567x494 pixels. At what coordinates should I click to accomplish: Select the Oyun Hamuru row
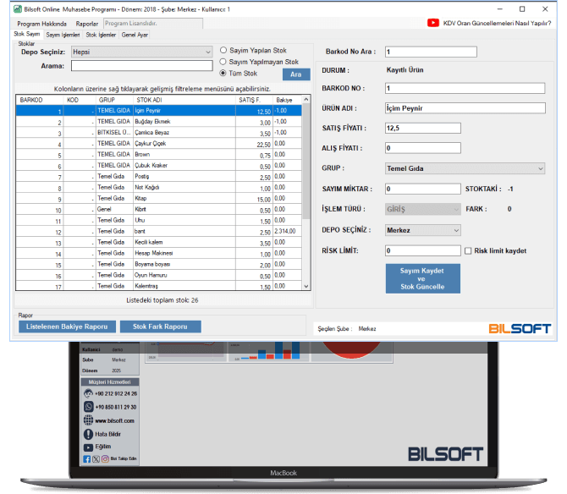click(159, 275)
